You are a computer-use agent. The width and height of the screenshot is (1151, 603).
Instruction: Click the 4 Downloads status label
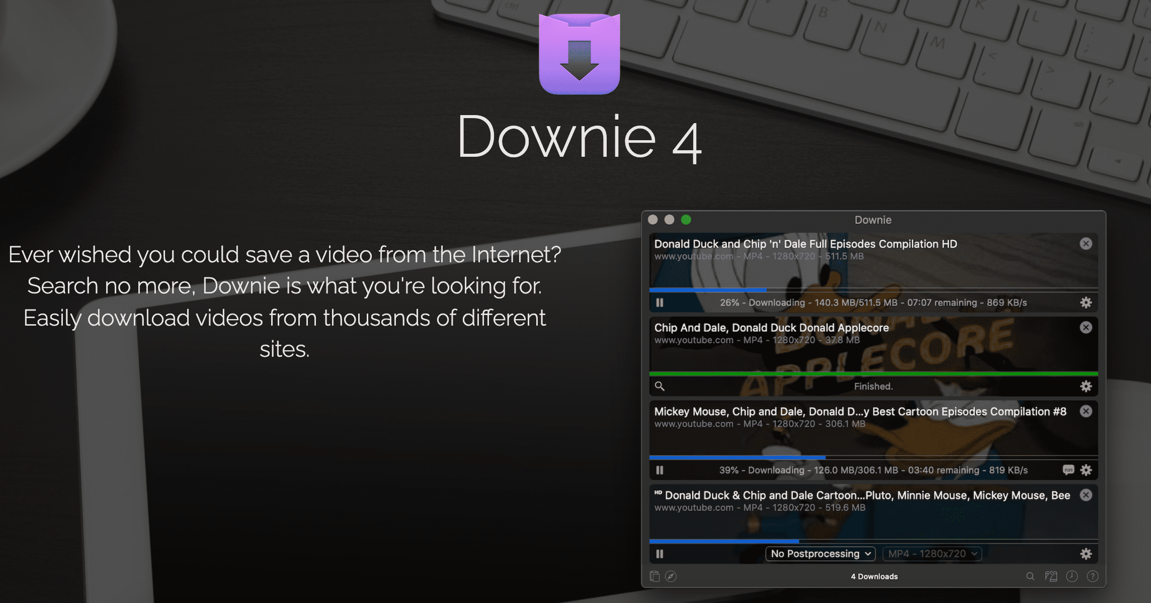click(x=874, y=576)
